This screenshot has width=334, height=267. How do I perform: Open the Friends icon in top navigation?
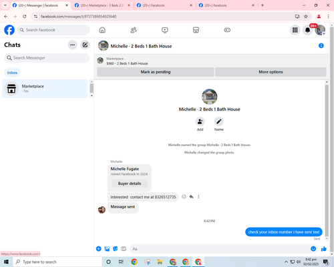pyautogui.click(x=134, y=30)
